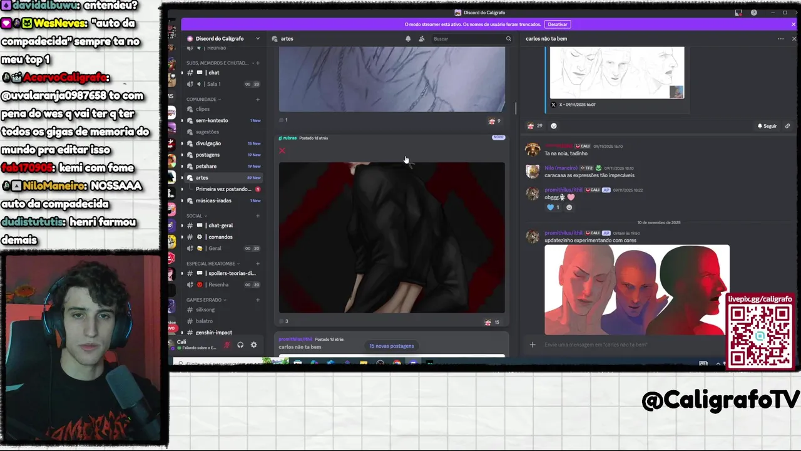Click the 15 reaction on gi rubras post
This screenshot has width=801, height=451.
[x=492, y=322]
